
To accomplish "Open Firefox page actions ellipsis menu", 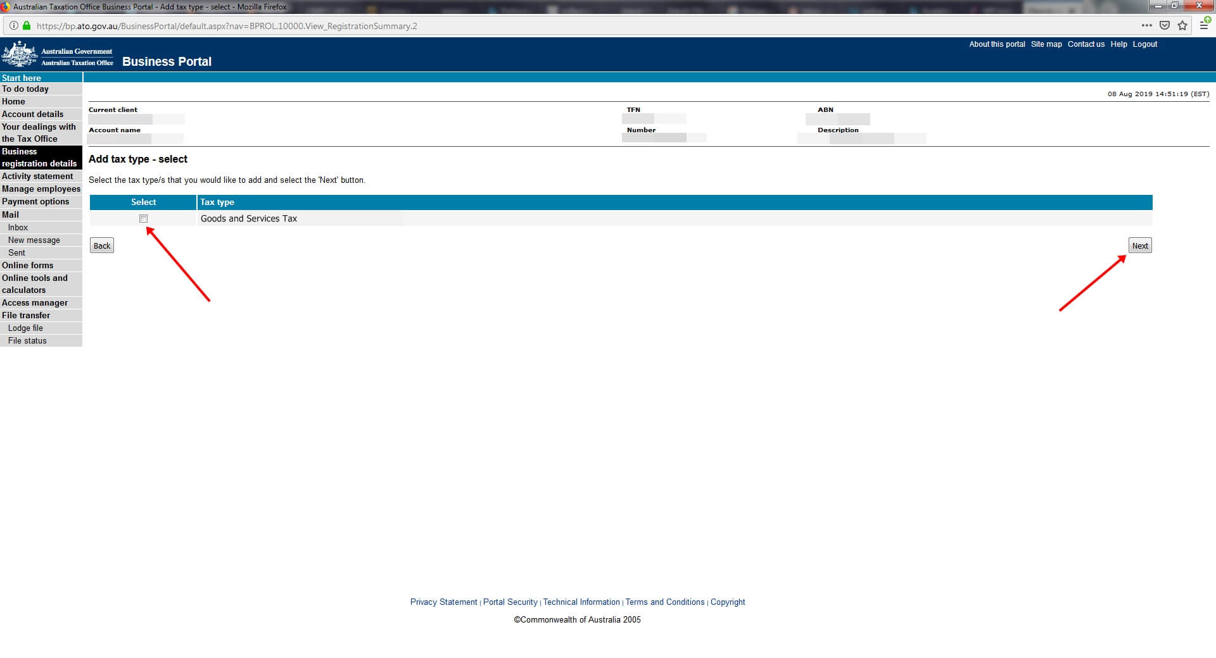I will click(1146, 26).
